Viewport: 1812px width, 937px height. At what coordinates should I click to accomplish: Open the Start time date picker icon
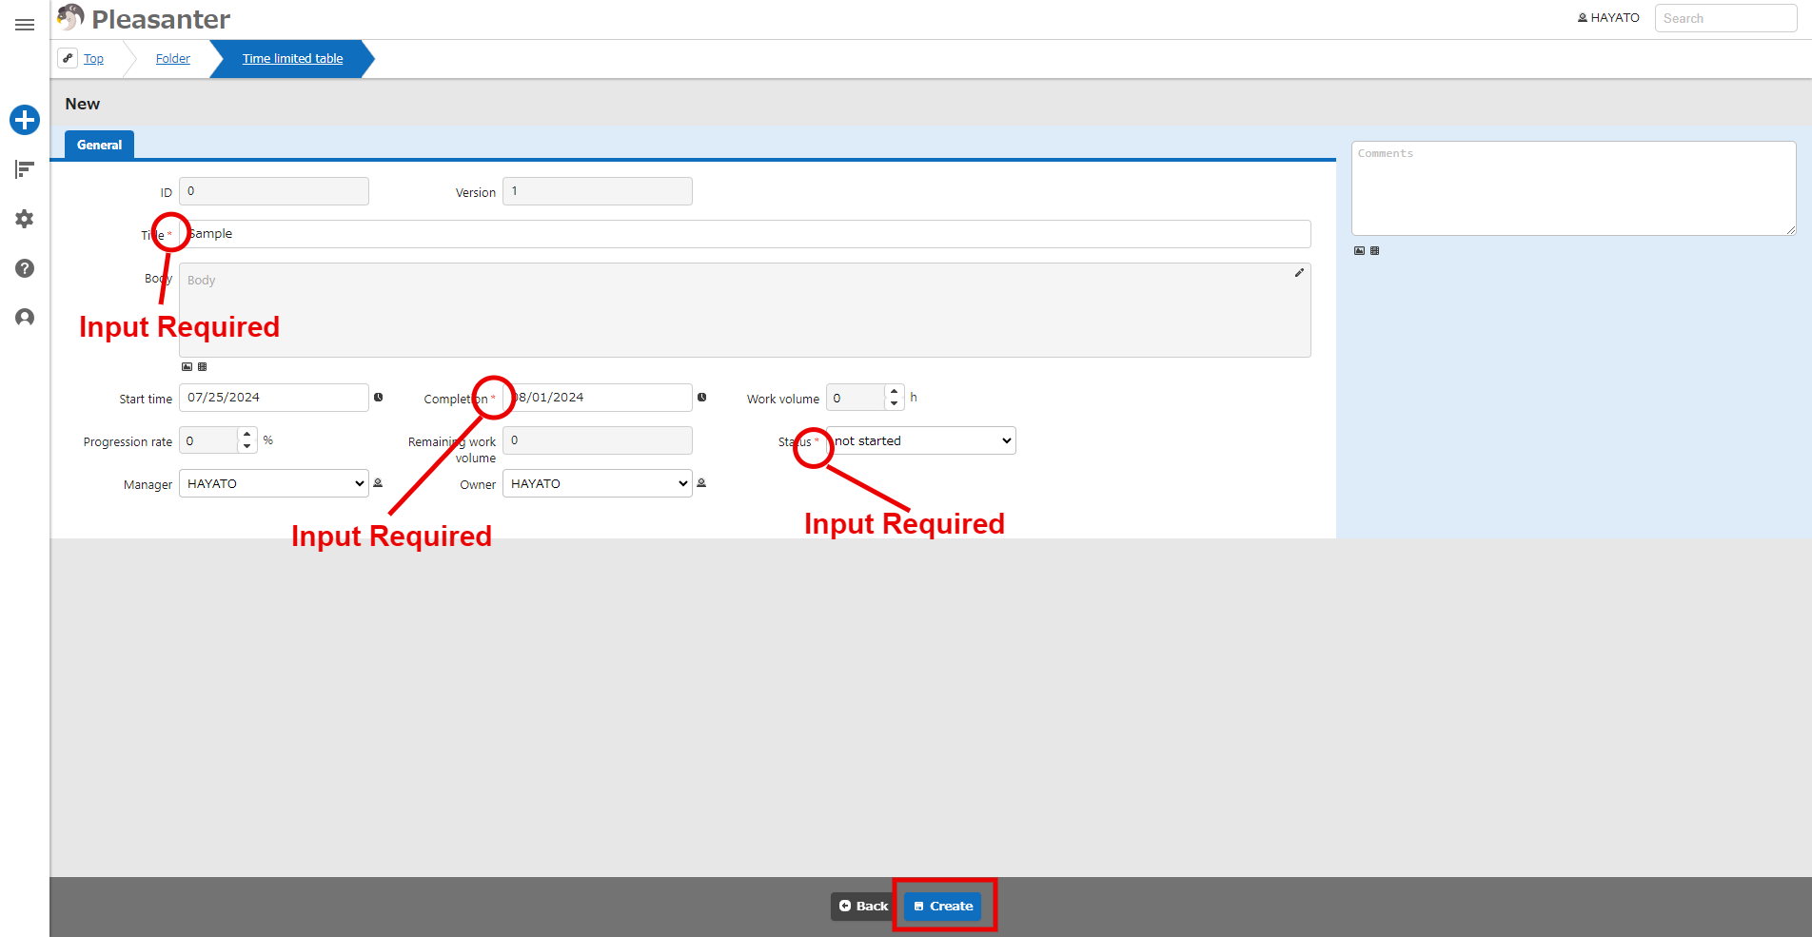378,398
